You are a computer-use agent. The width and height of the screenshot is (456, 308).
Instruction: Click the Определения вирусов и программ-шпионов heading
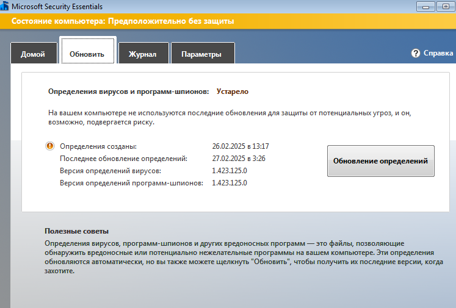(129, 91)
